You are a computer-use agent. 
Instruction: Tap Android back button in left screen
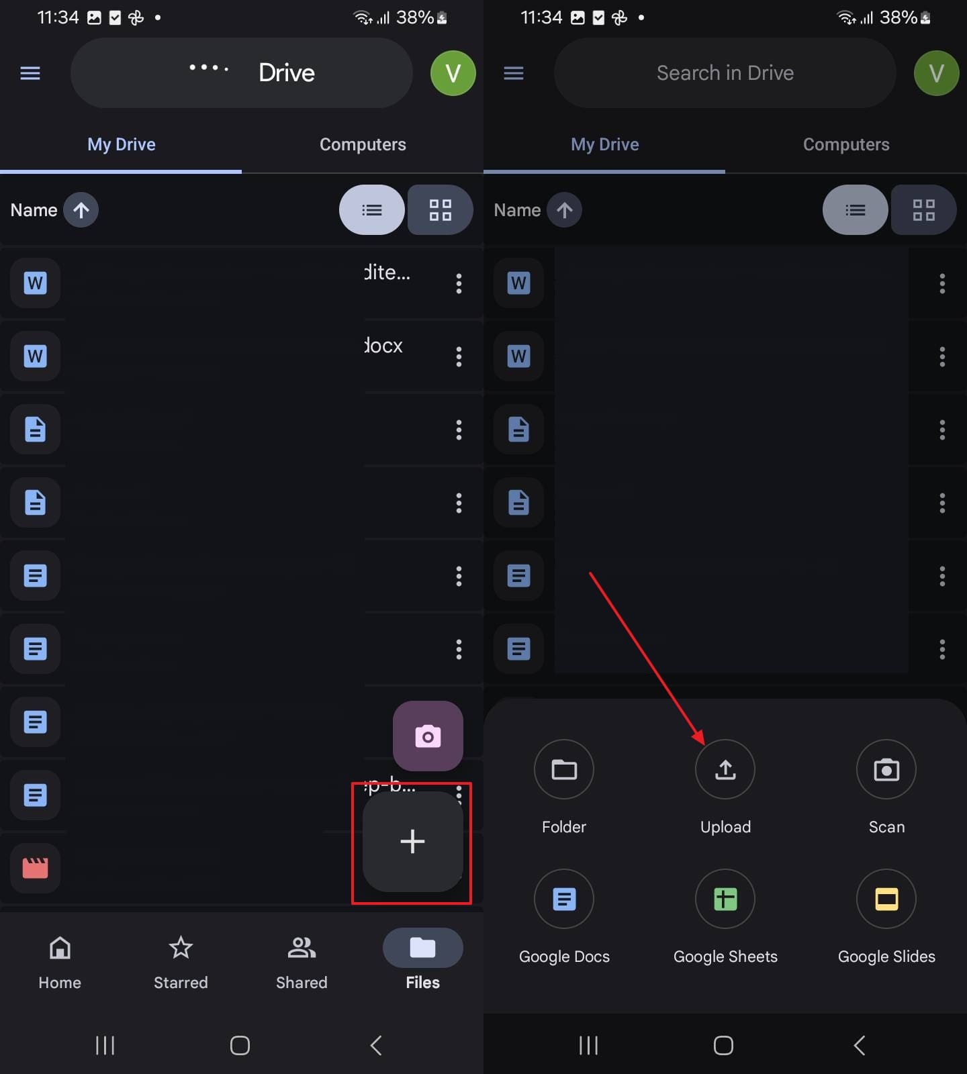pos(377,1045)
